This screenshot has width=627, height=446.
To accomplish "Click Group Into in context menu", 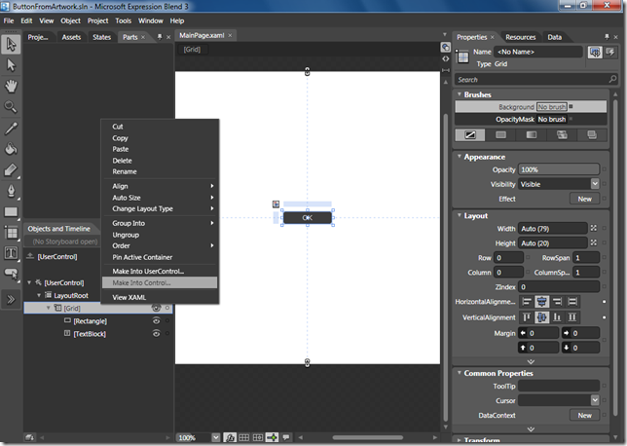I will coord(160,223).
